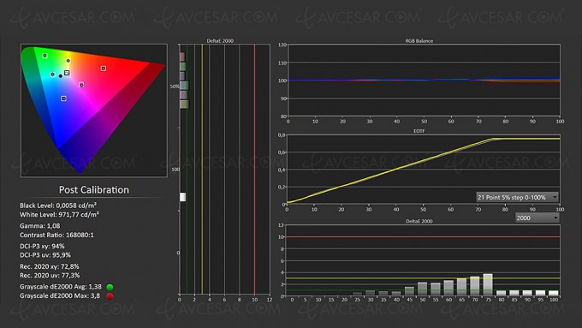Click the 50 grayscale DeltaE bar
The height and width of the screenshot is (328, 582).
423,289
